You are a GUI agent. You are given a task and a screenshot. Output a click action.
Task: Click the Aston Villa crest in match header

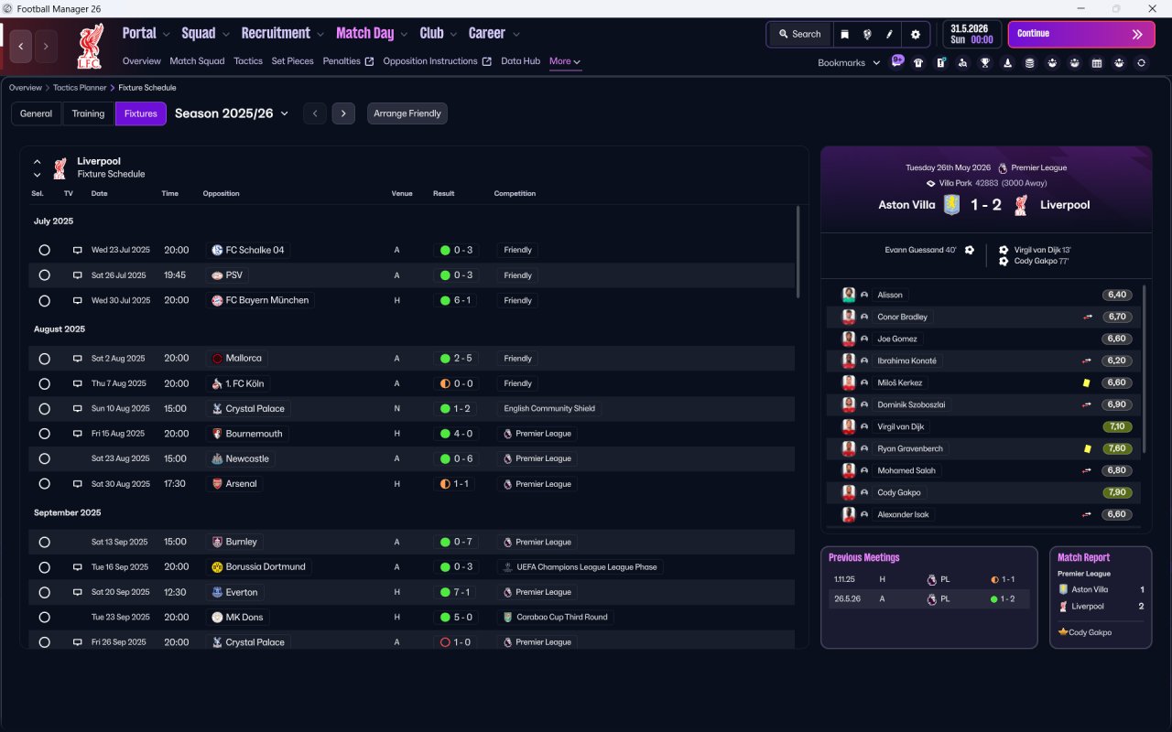(x=952, y=205)
